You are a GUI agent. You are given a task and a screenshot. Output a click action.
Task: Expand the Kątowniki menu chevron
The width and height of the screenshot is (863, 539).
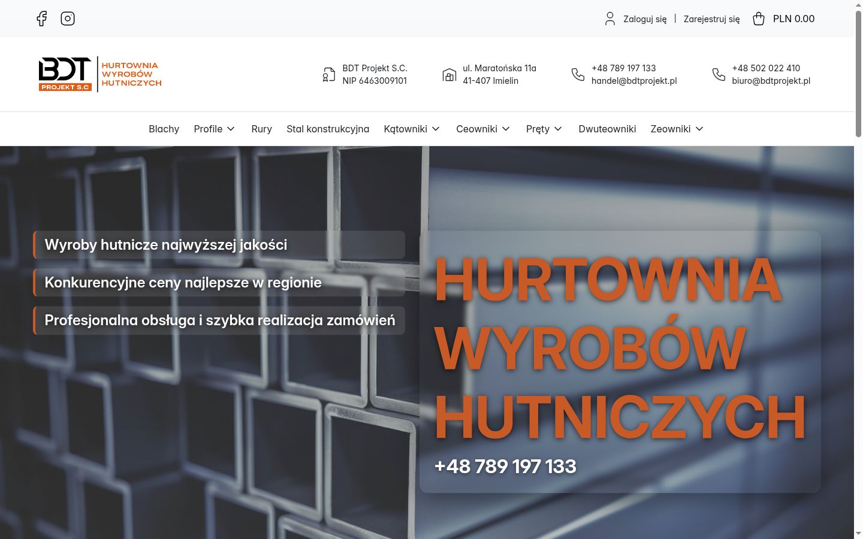click(436, 129)
